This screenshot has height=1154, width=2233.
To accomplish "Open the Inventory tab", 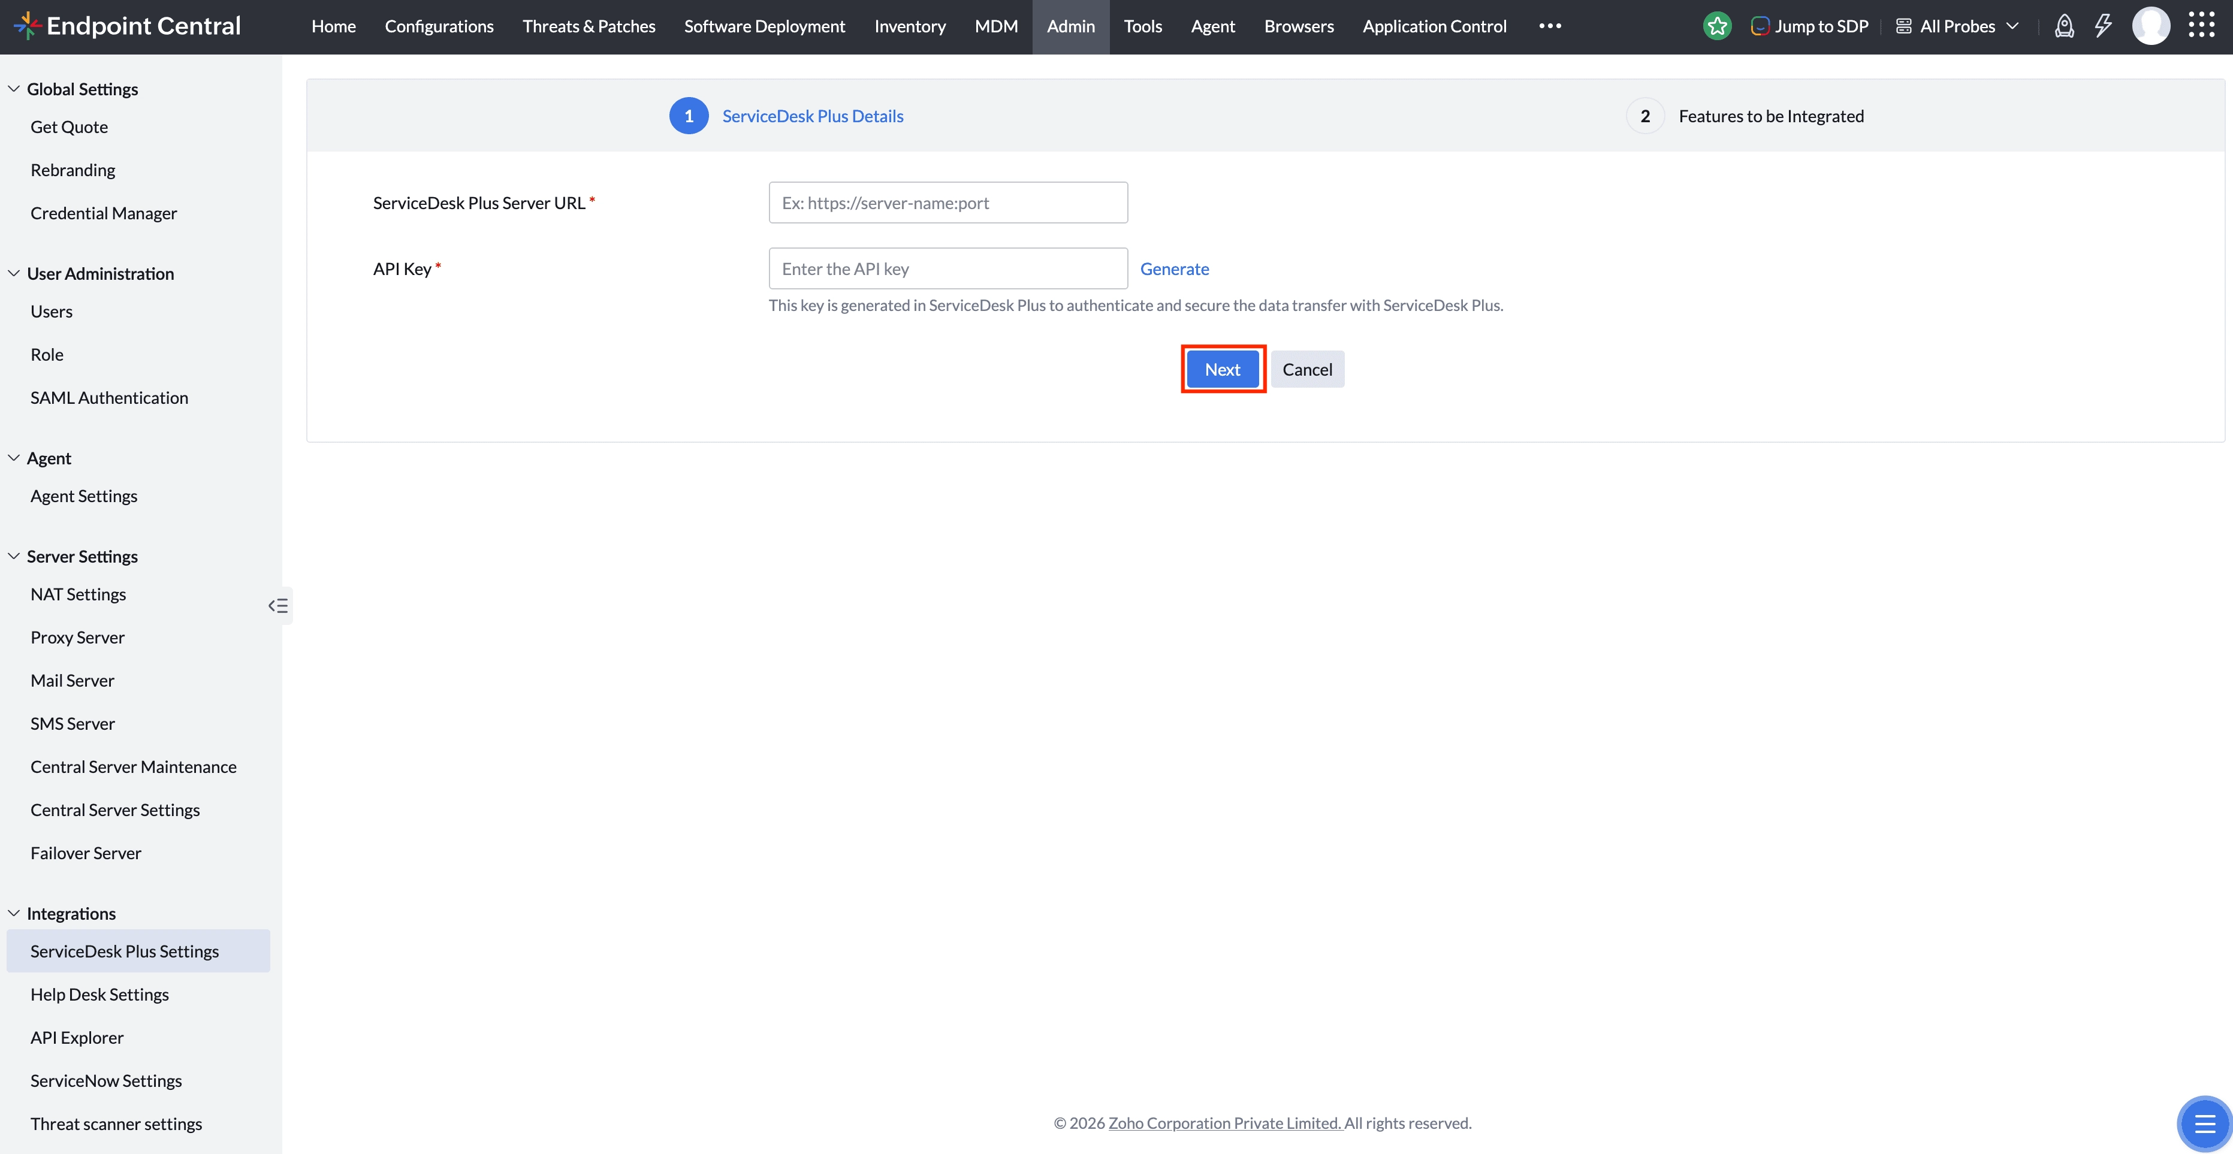I will pos(910,26).
